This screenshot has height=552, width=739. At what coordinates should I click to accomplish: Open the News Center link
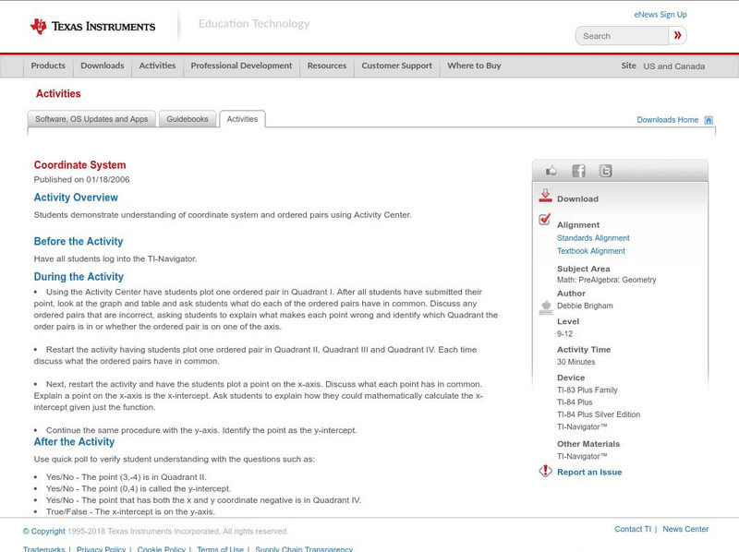coord(685,529)
